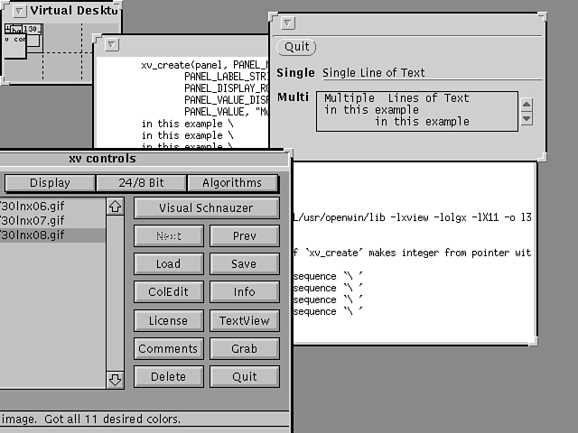Open the Display menu in xv controls
The image size is (578, 433).
click(49, 183)
